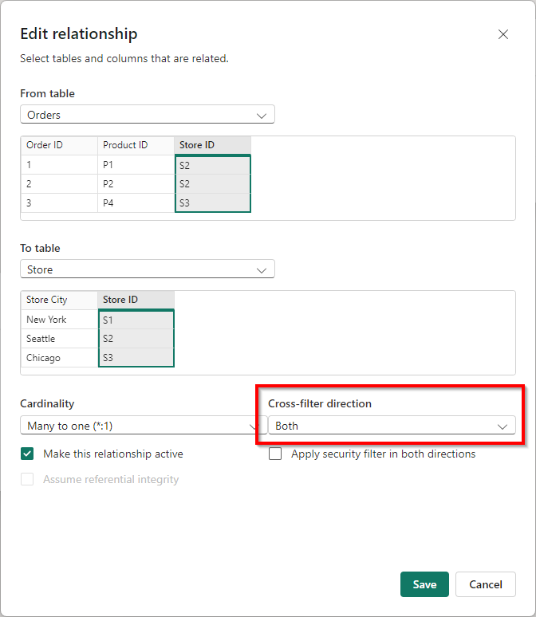The image size is (536, 617).
Task: Save the relationship changes
Action: [x=424, y=584]
